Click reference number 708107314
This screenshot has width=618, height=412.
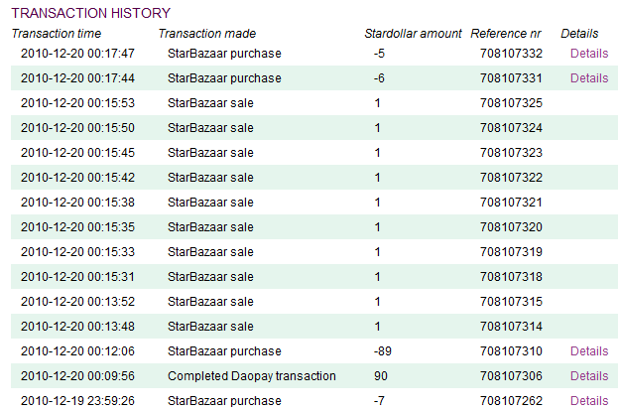[511, 327]
